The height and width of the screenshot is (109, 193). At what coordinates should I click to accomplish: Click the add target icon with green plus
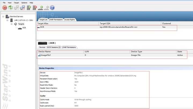(x=41, y=8)
